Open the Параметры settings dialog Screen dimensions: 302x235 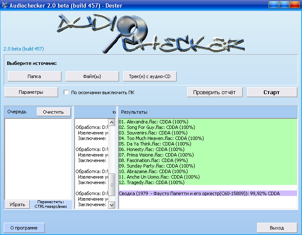[31, 92]
